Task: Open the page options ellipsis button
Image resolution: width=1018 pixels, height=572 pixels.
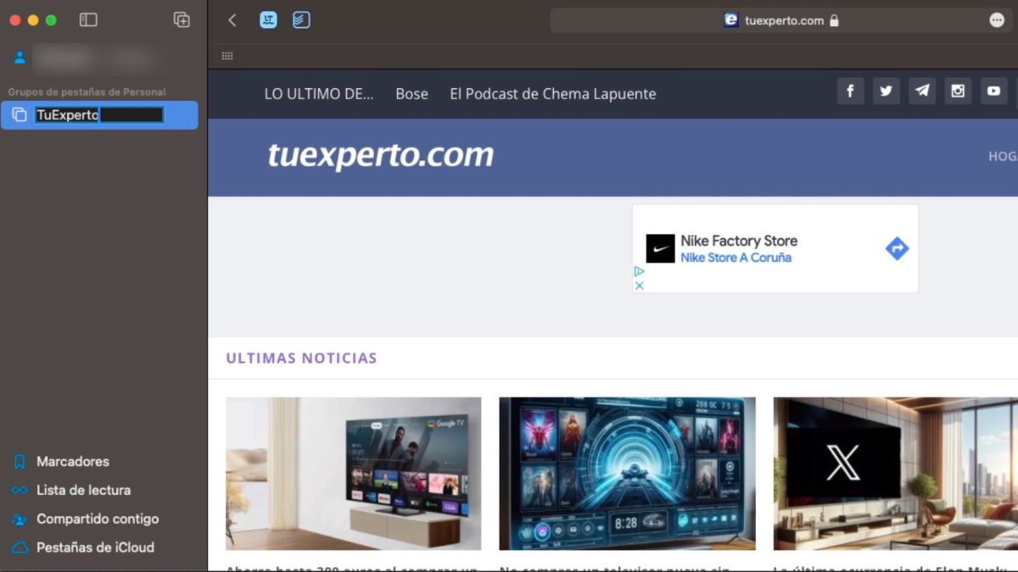Action: click(997, 20)
